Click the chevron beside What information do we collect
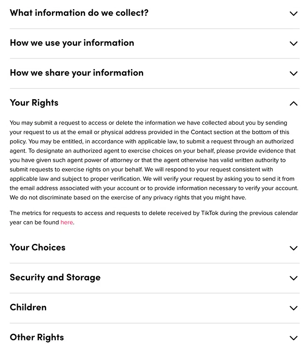Viewport: 308px width, 349px height. coord(293,13)
